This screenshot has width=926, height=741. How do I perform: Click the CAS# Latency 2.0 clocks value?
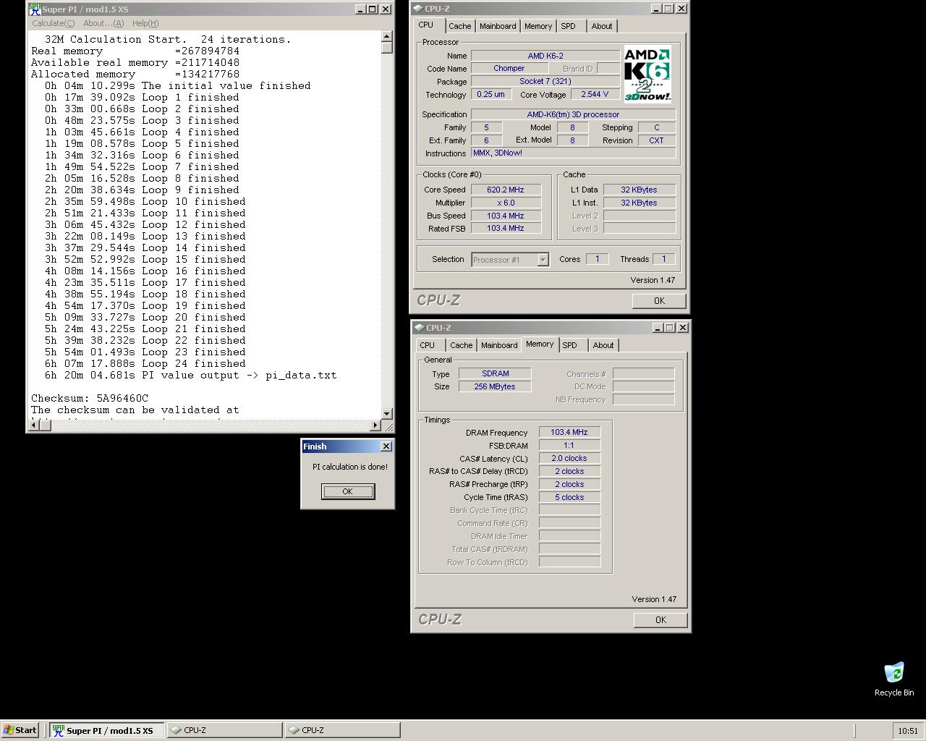(569, 459)
